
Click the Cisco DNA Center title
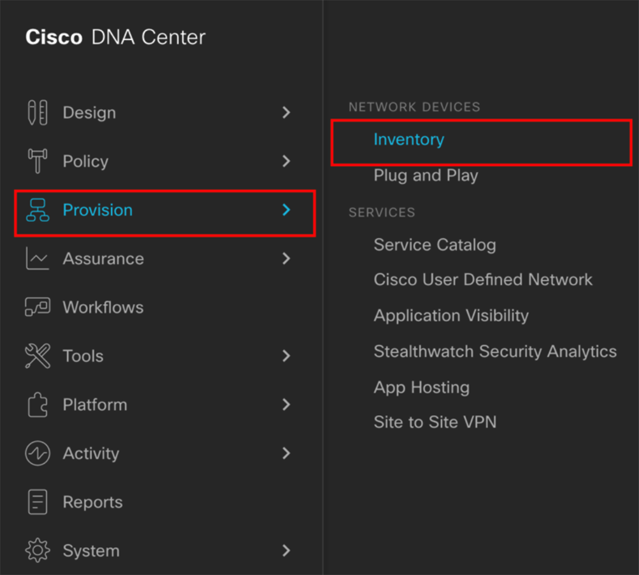pyautogui.click(x=116, y=37)
